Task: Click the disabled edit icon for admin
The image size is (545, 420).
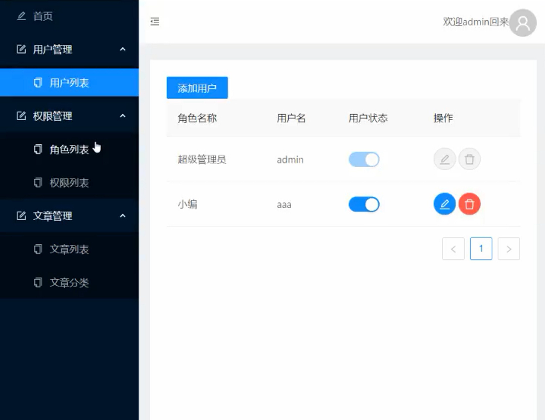Action: pyautogui.click(x=444, y=160)
